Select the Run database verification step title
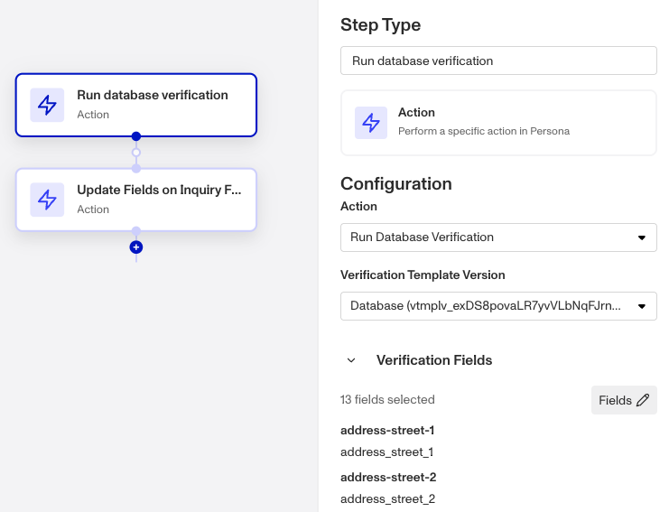The width and height of the screenshot is (669, 512). [153, 95]
